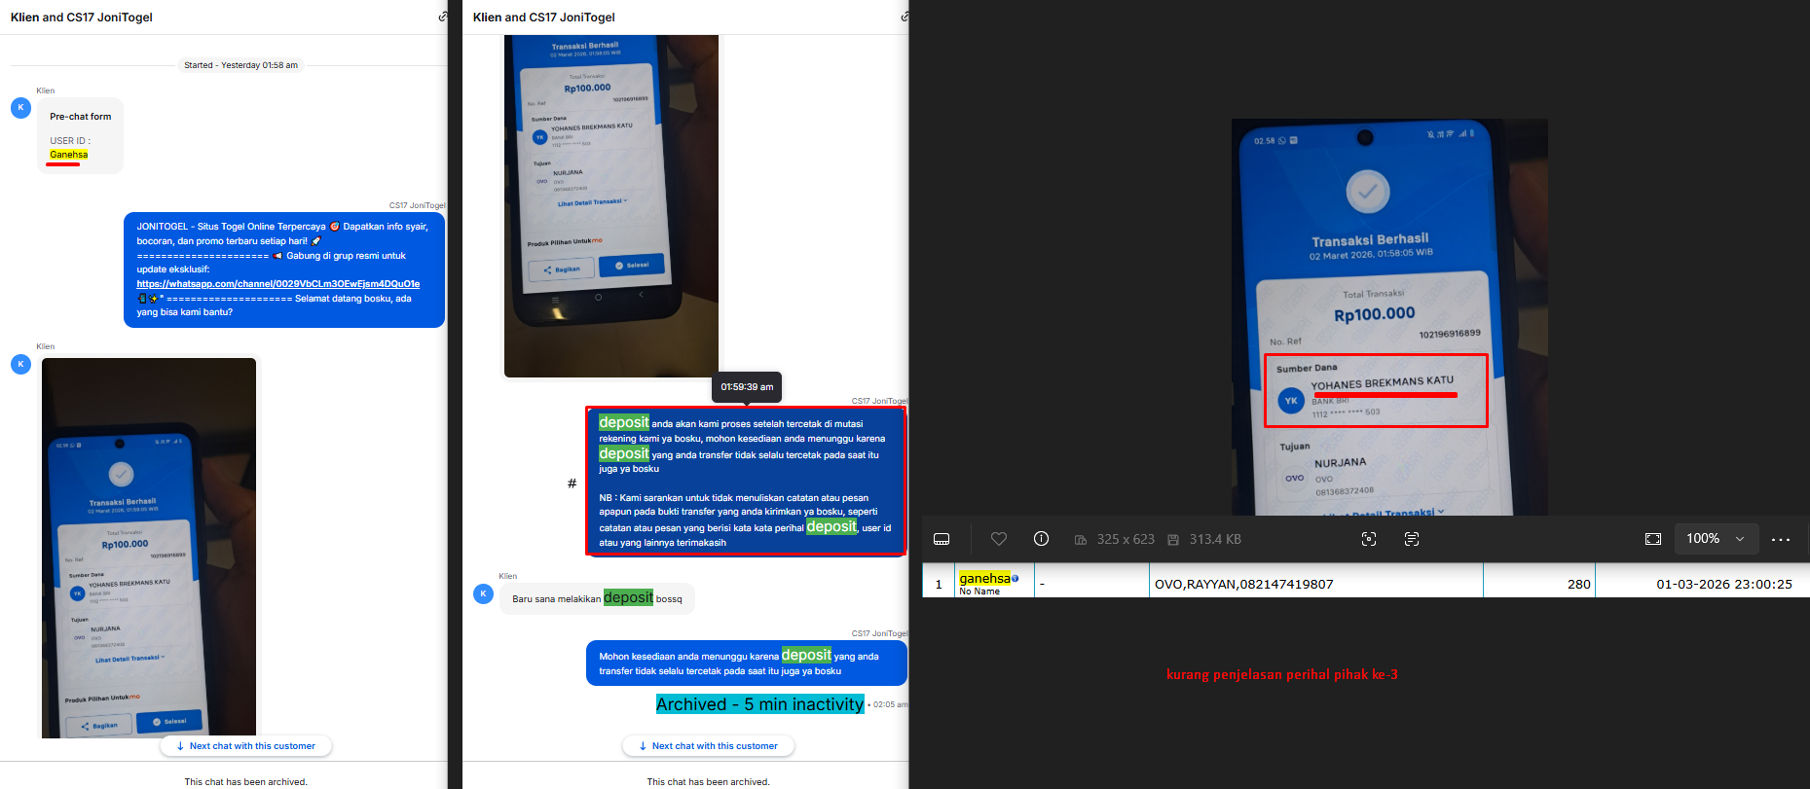
Task: Click 'This chat has been archived.' in middle chat
Action: (x=709, y=782)
